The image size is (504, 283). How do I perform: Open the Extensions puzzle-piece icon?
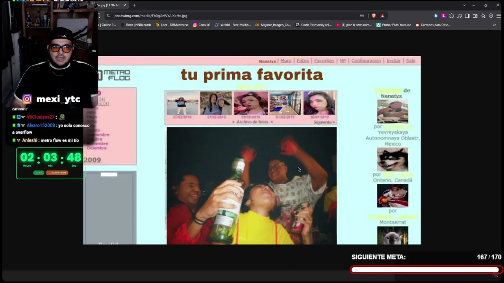click(x=452, y=16)
